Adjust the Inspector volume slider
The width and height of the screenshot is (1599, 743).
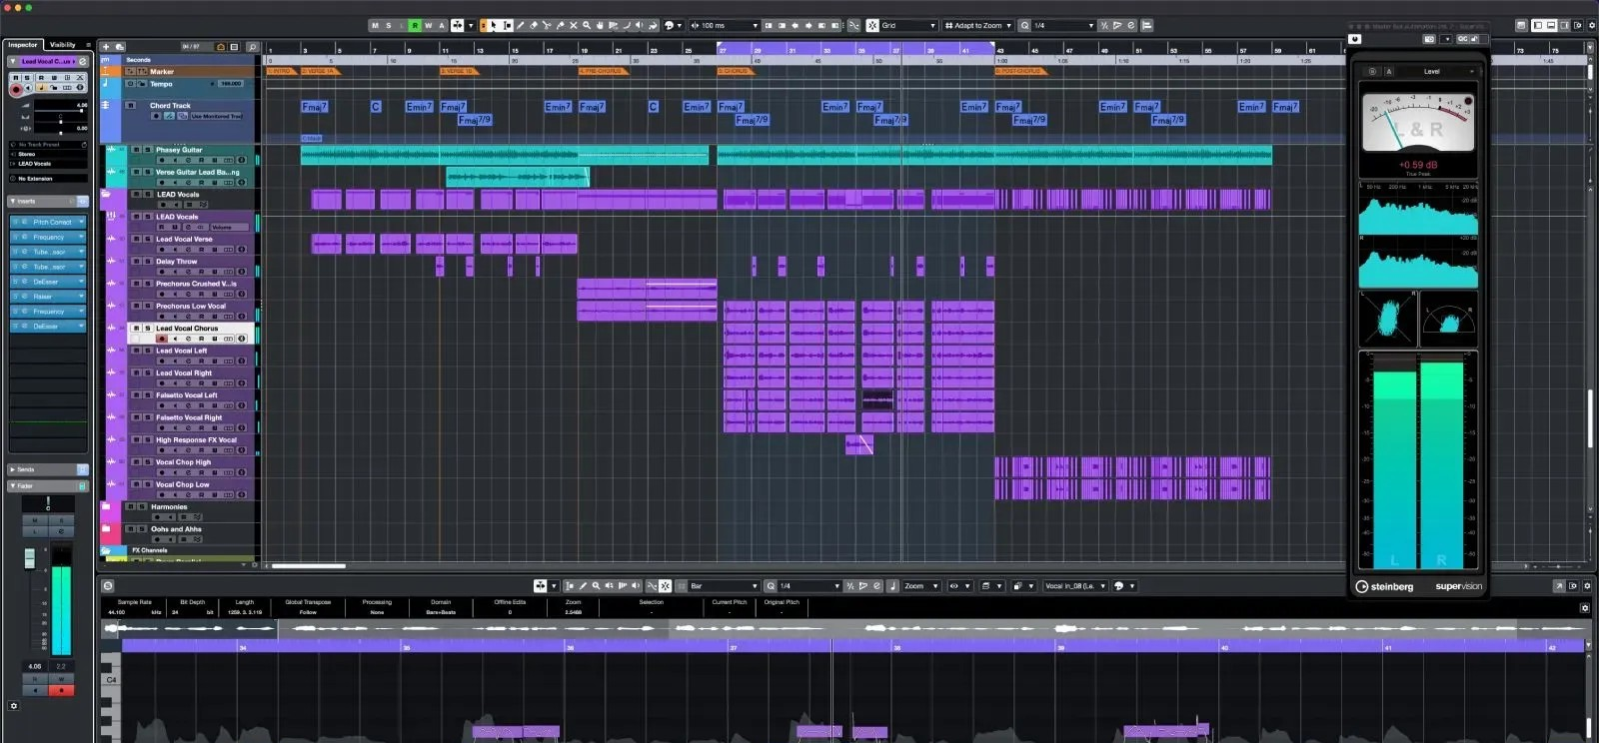click(60, 108)
